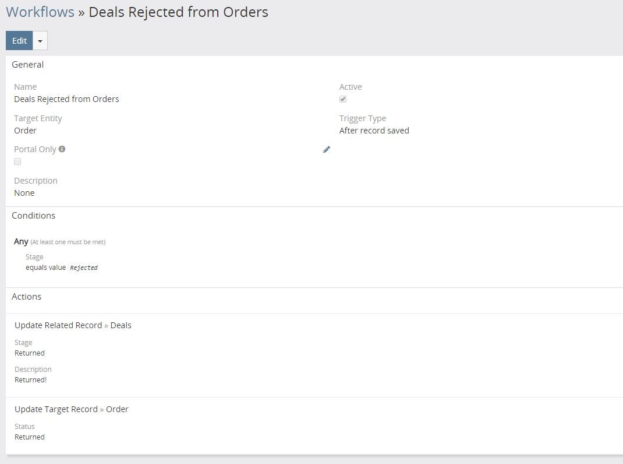Image resolution: width=623 pixels, height=464 pixels.
Task: Click the Name value "Deals Rejected from Orders"
Action: pyautogui.click(x=66, y=99)
